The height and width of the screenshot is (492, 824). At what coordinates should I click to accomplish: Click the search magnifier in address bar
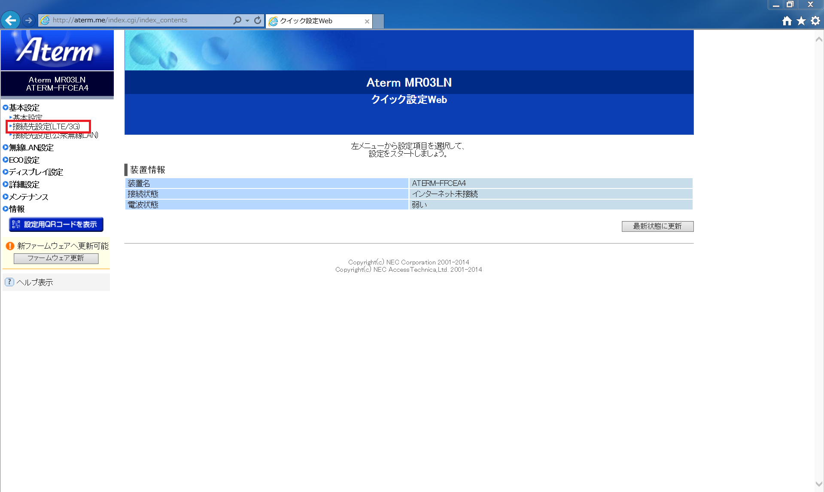point(237,20)
